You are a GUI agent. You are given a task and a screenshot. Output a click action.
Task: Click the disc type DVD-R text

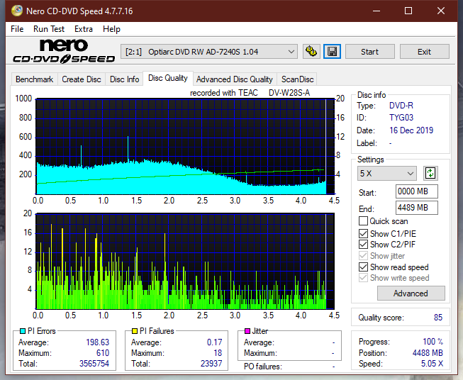(x=401, y=106)
